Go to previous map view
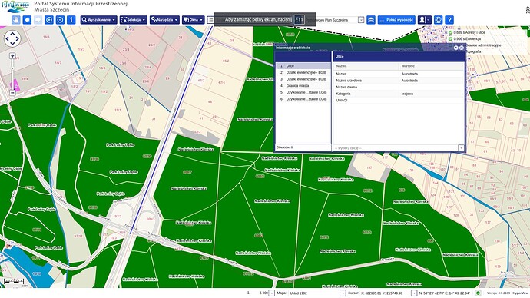The image size is (530, 298). (x=27, y=20)
